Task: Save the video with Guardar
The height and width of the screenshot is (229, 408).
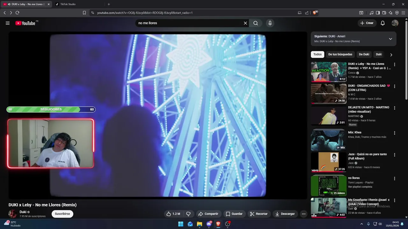Action: [x=234, y=214]
